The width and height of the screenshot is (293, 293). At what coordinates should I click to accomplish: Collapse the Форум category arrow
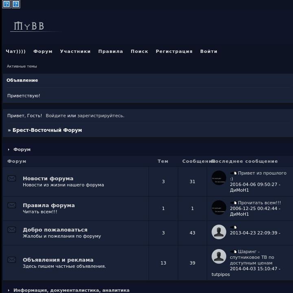[x=9, y=149]
